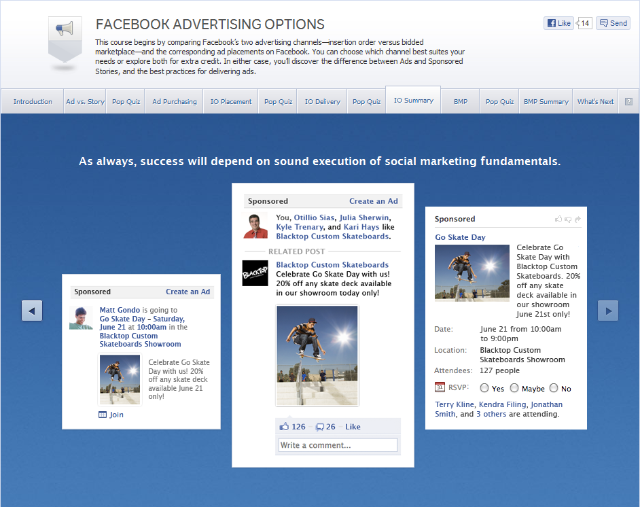Click the Send button
Image resolution: width=640 pixels, height=507 pixels.
tap(613, 23)
